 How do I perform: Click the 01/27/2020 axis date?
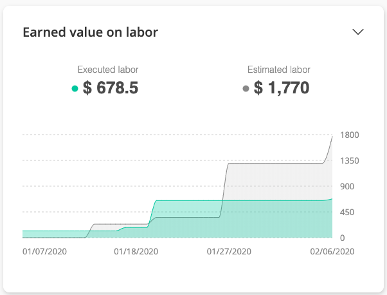[x=229, y=251]
